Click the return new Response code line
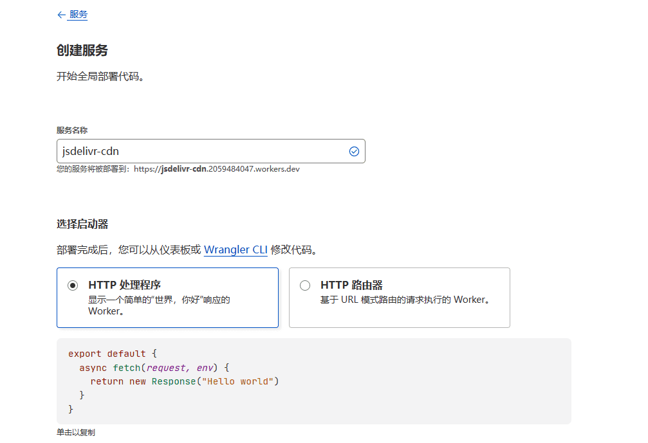The height and width of the screenshot is (443, 648). [184, 381]
